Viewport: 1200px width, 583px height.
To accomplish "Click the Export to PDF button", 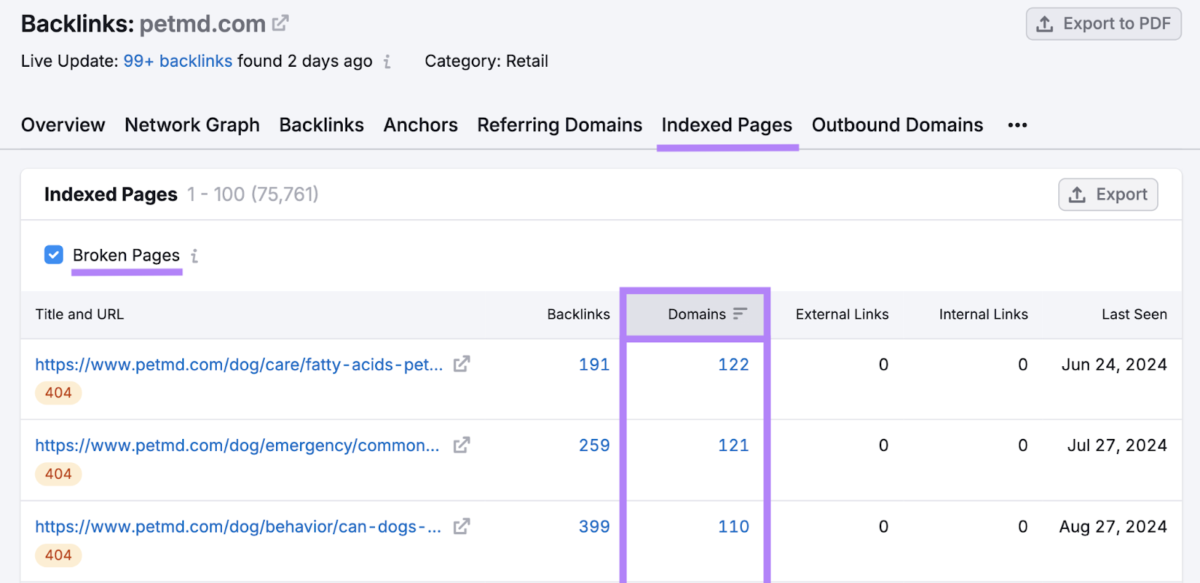I will click(x=1104, y=24).
